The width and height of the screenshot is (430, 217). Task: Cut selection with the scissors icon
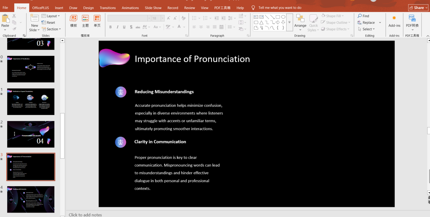coord(14,16)
